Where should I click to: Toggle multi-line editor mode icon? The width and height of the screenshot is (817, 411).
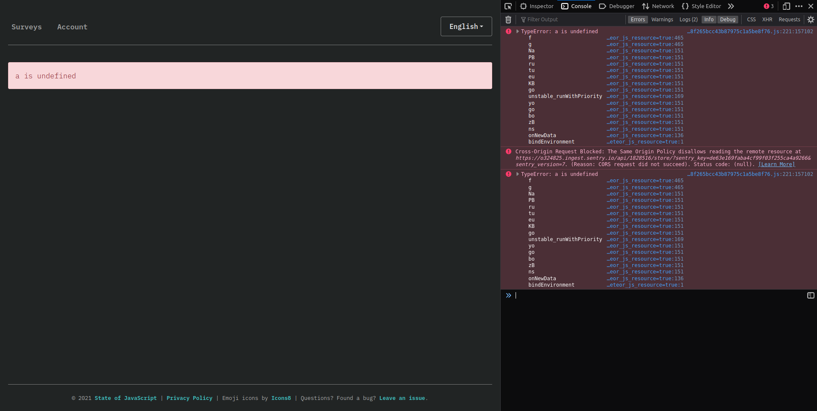click(x=811, y=296)
